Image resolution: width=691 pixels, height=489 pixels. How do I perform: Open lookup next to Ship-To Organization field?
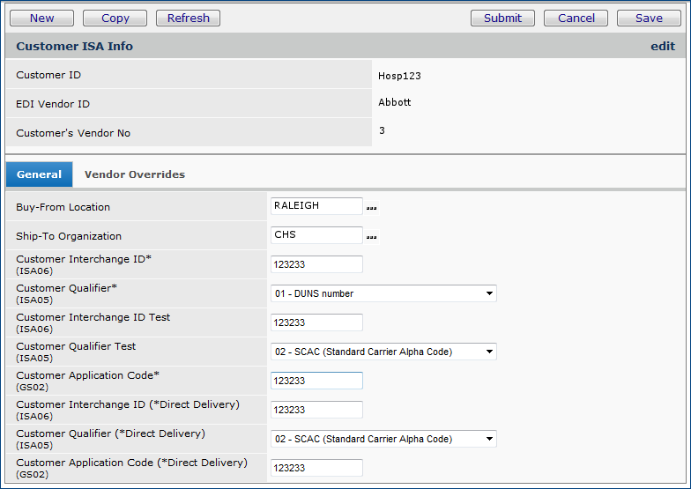pyautogui.click(x=371, y=237)
